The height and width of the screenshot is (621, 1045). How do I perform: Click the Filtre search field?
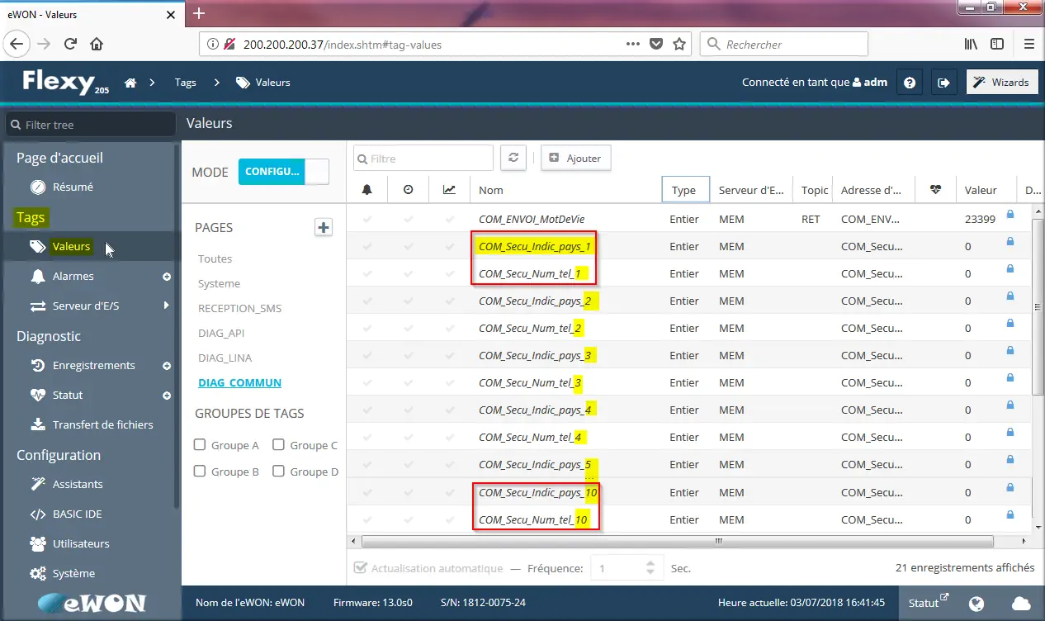coord(423,158)
